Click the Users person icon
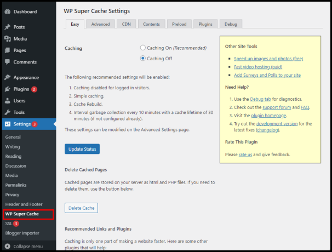Image resolution: width=332 pixels, height=252 pixels. [8, 101]
